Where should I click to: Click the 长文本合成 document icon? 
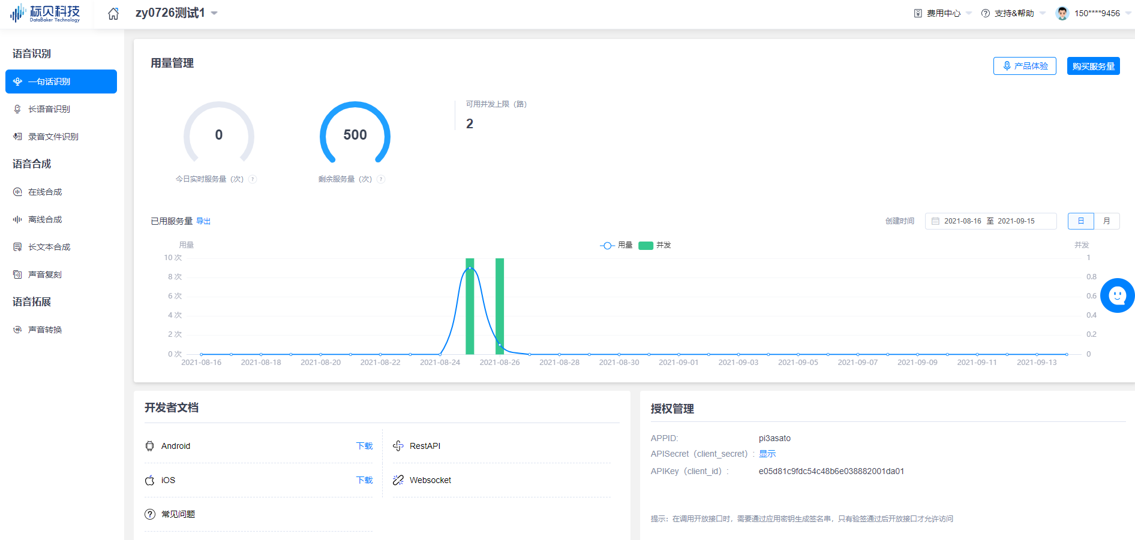(x=17, y=247)
